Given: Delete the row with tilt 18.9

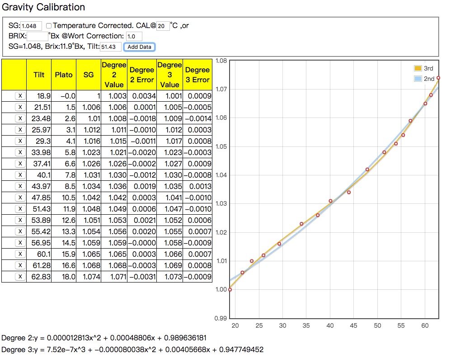Looking at the screenshot, I should click(x=20, y=96).
